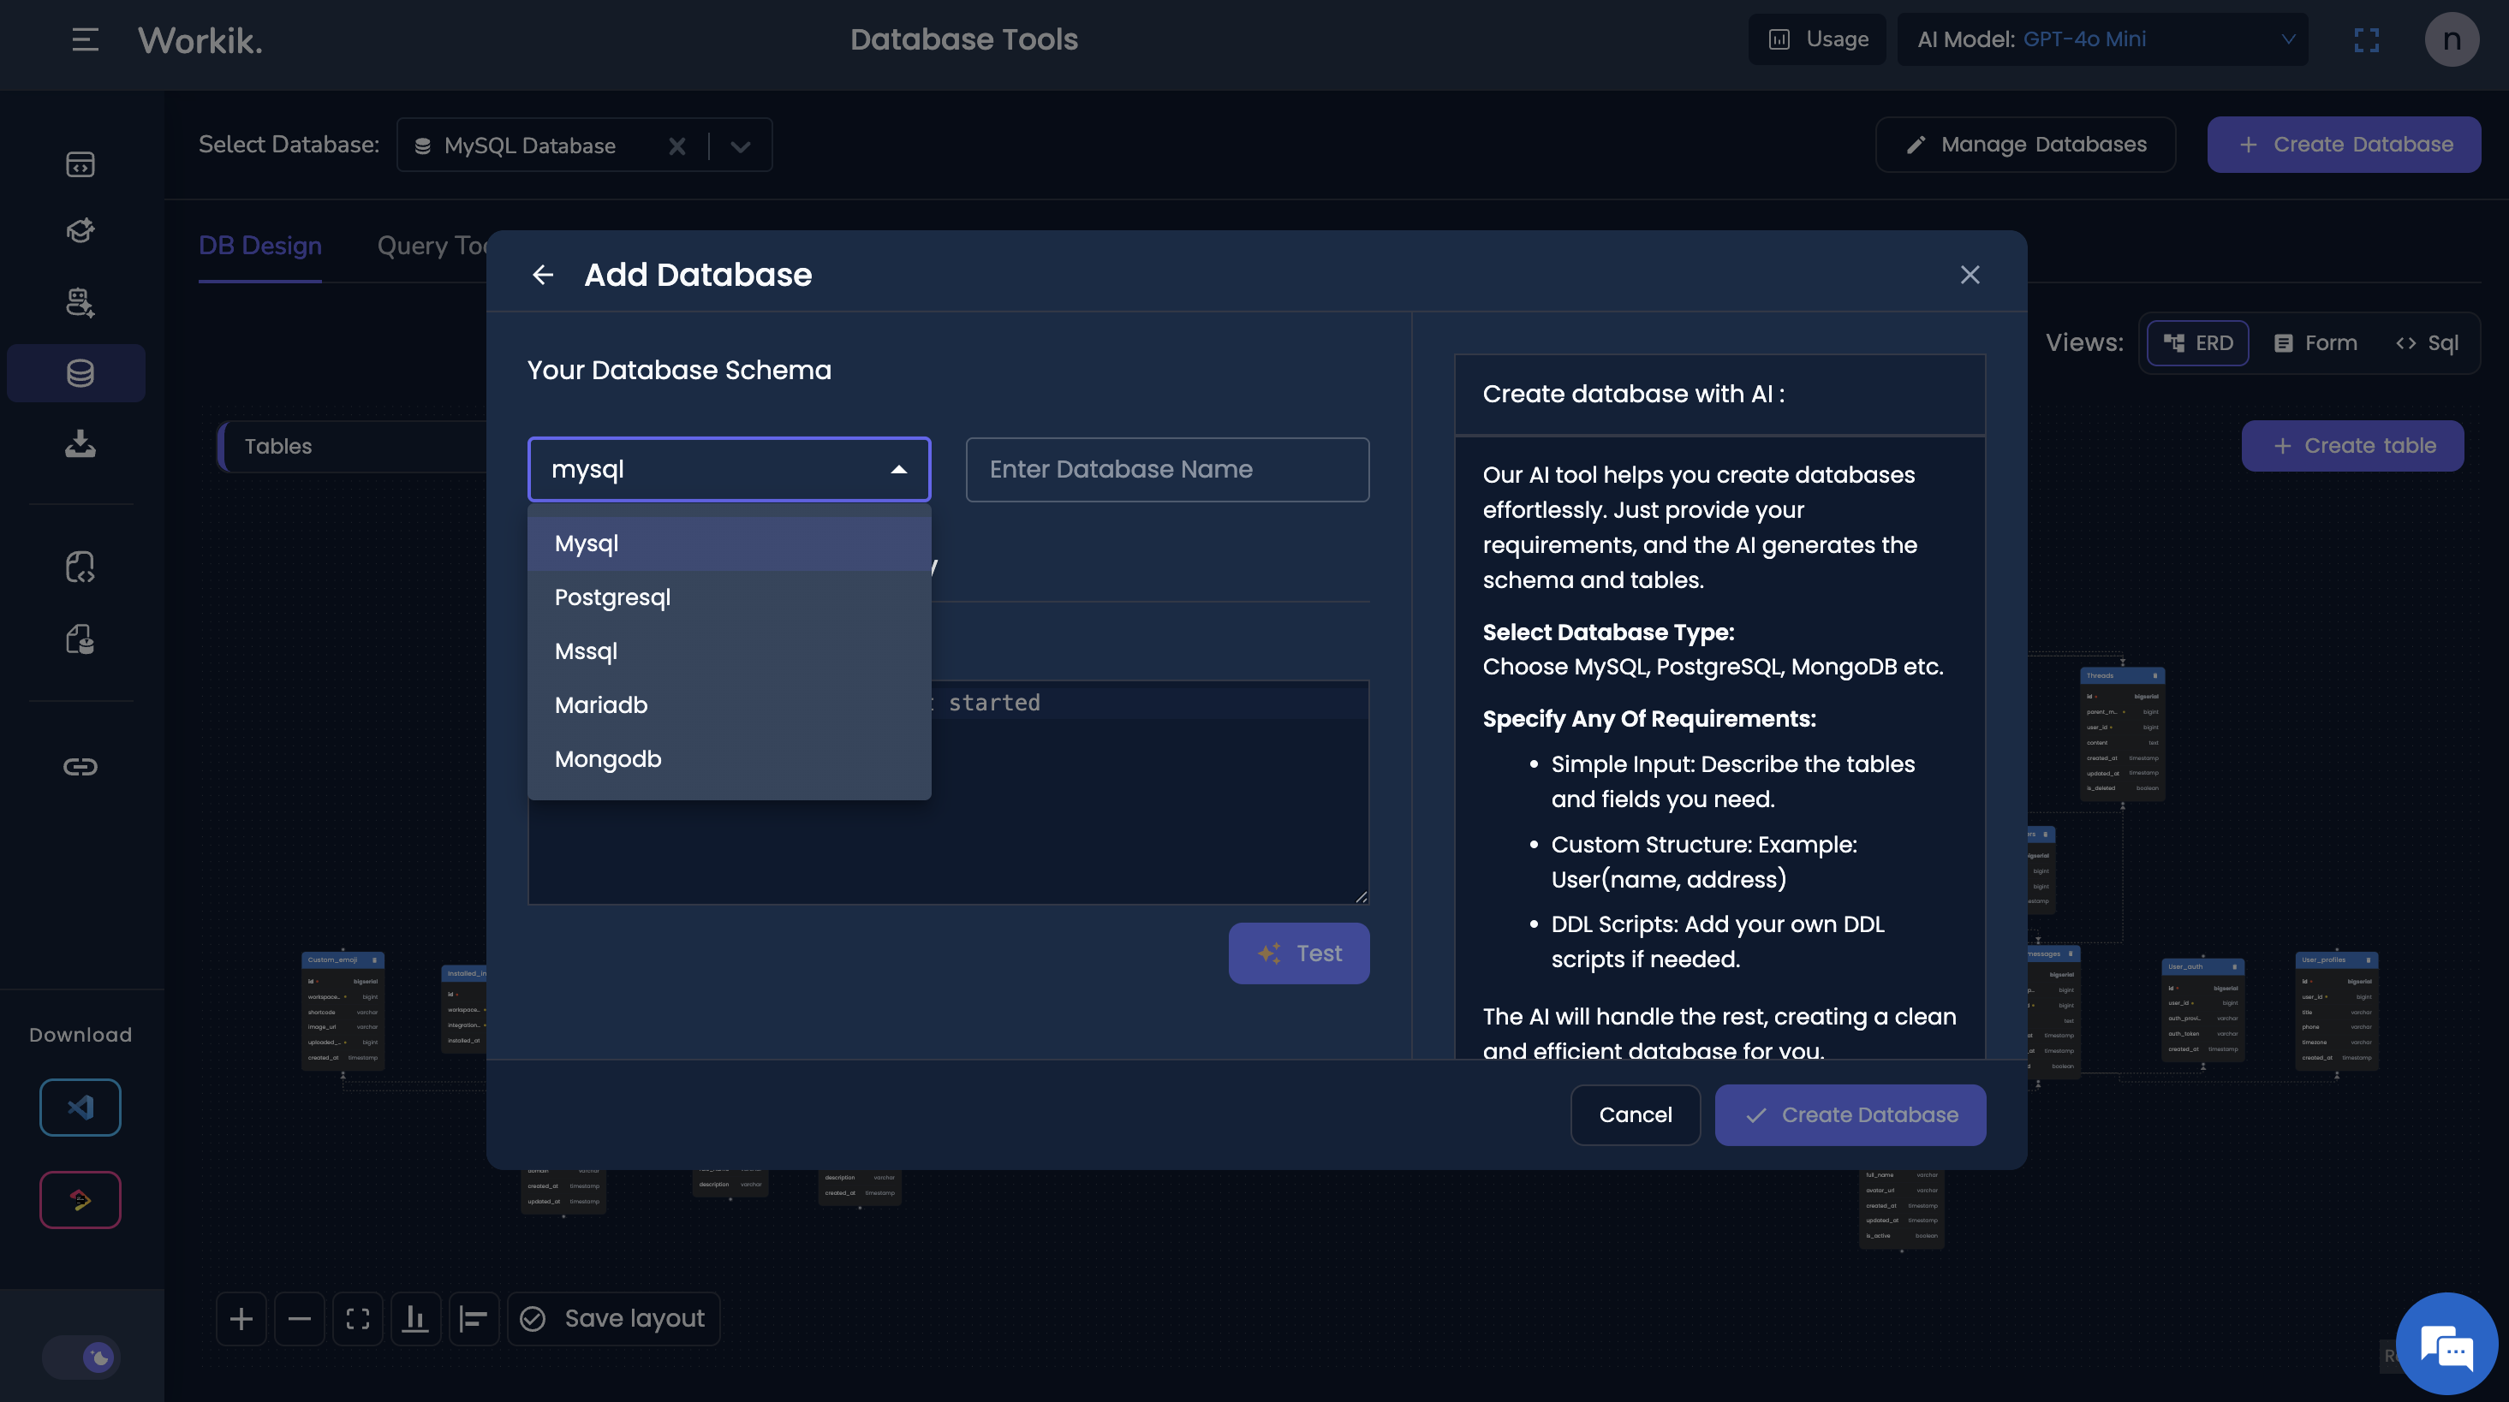Click the Test button
Image resolution: width=2509 pixels, height=1402 pixels.
[1298, 953]
